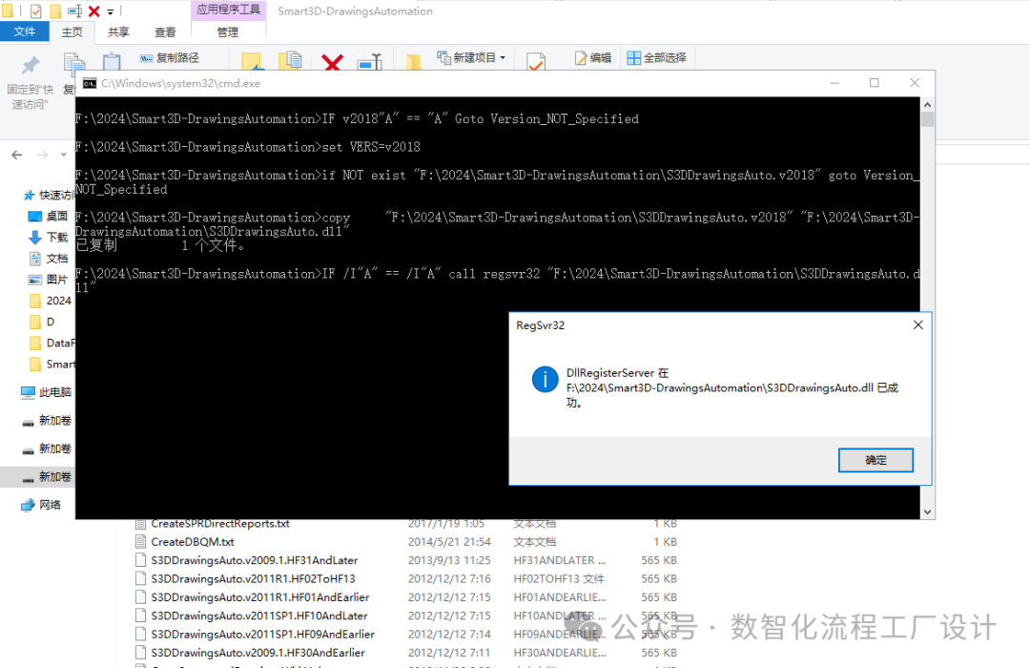Click the file icon beside S3DDrawingsAuto.v2011R1.HF02ToHF13
Image resolution: width=1030 pixels, height=668 pixels.
(140, 578)
